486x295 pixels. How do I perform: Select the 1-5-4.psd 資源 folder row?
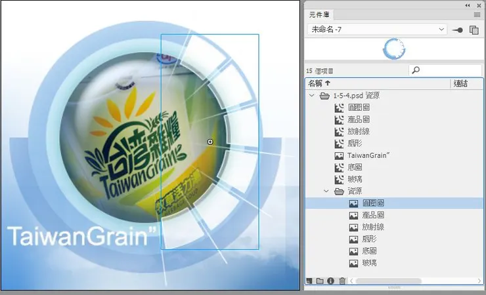[x=393, y=96]
